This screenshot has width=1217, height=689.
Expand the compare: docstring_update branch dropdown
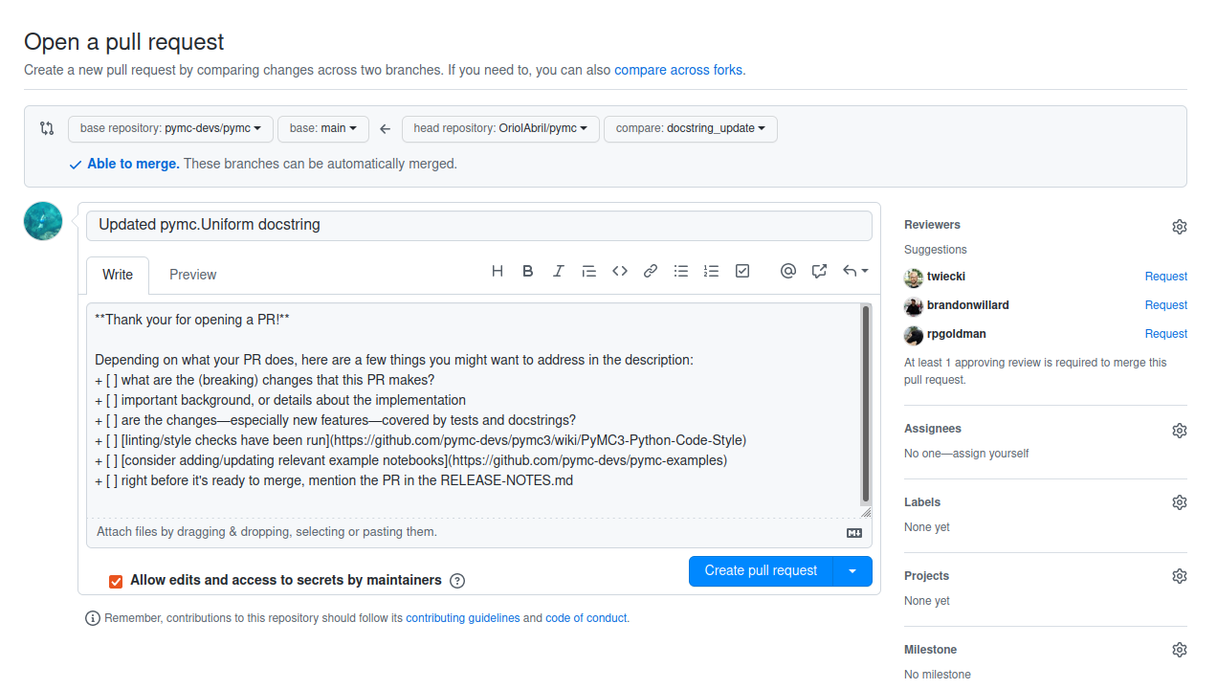[690, 128]
